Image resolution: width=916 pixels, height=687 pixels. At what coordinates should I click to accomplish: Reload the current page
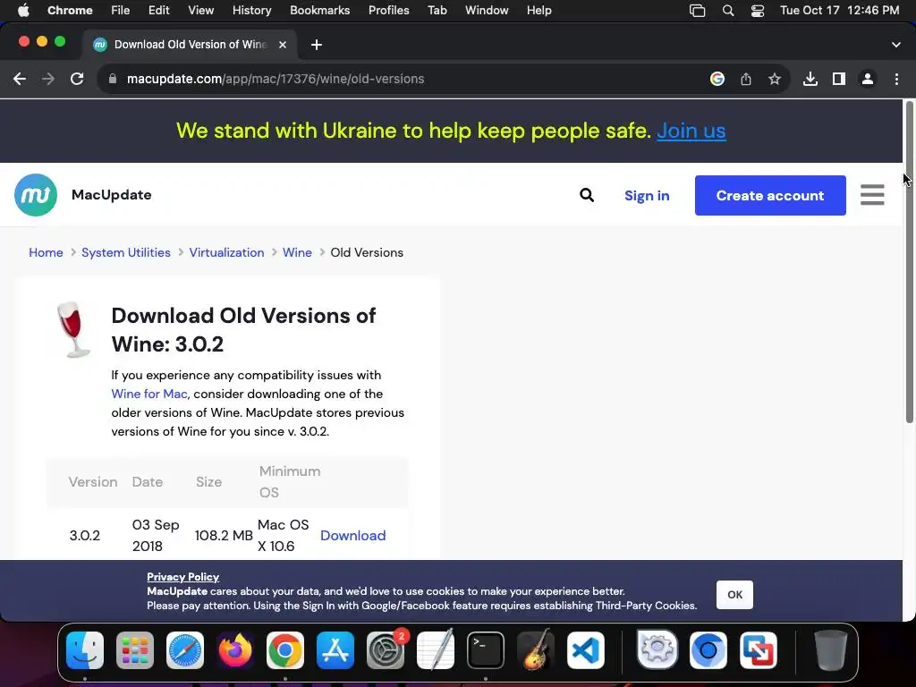pyautogui.click(x=77, y=79)
